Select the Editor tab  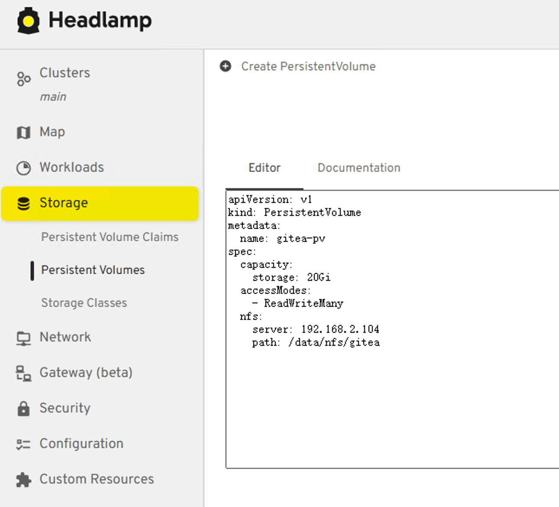264,168
